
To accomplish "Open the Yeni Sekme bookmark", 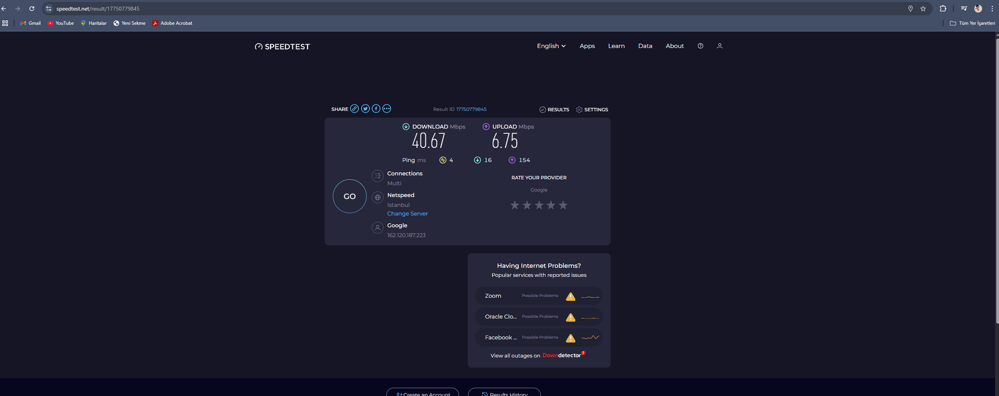I will click(130, 23).
